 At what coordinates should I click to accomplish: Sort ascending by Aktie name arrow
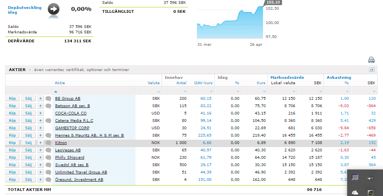pyautogui.click(x=56, y=92)
